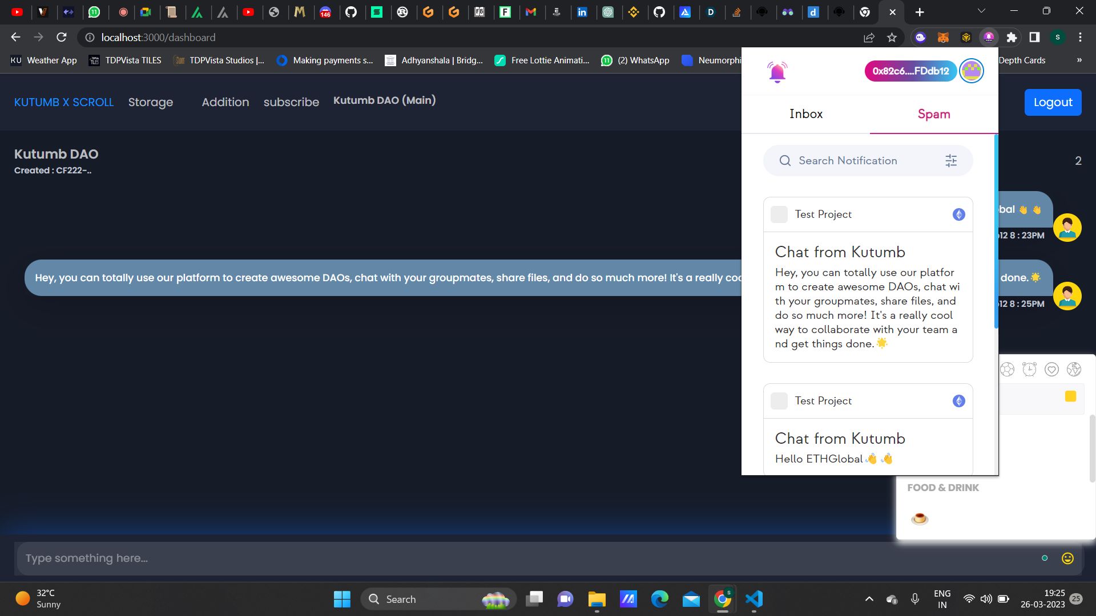Click the unread blue badge on first Test Project

959,214
